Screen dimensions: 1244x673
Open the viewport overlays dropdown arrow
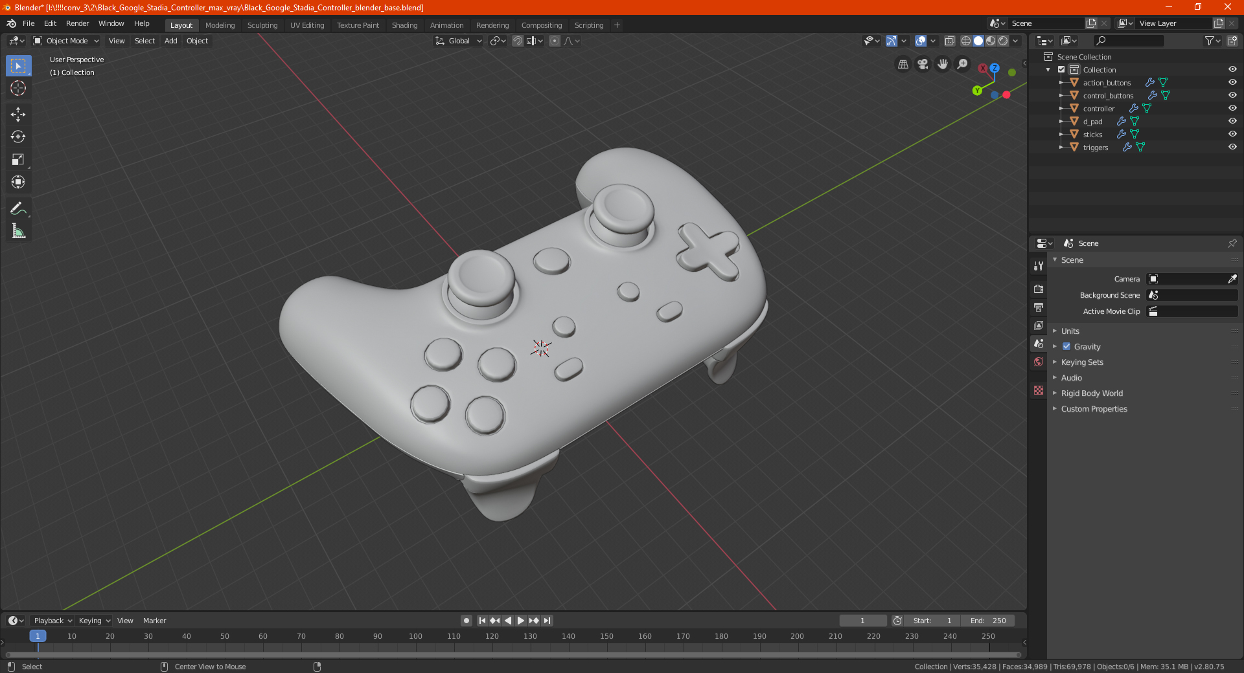click(934, 41)
